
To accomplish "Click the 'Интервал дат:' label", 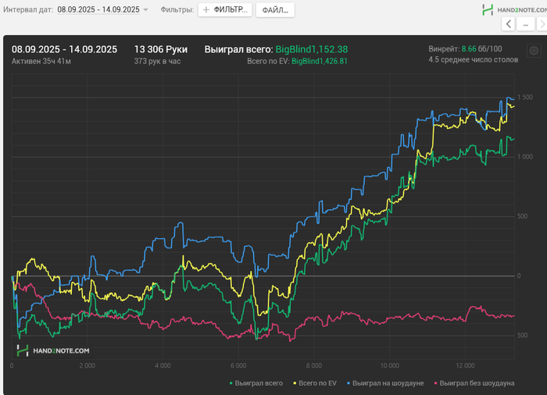I will (28, 10).
